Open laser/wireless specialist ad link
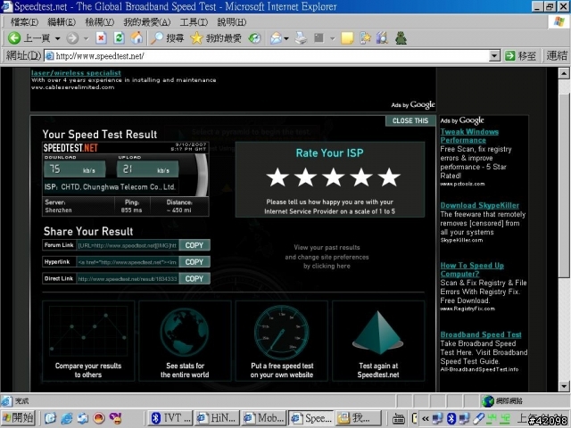Image resolution: width=571 pixels, height=428 pixels. (76, 73)
